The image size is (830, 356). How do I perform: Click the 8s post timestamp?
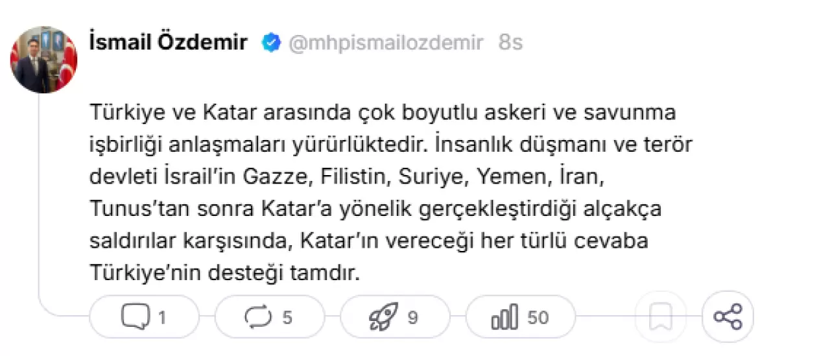pos(510,43)
